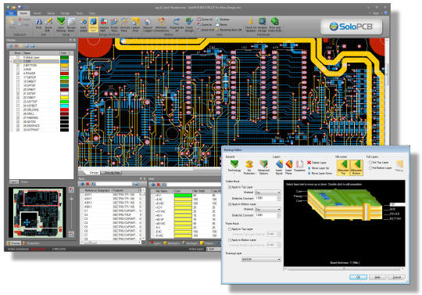Open Layer Stackup from the ribbon

tap(61, 24)
